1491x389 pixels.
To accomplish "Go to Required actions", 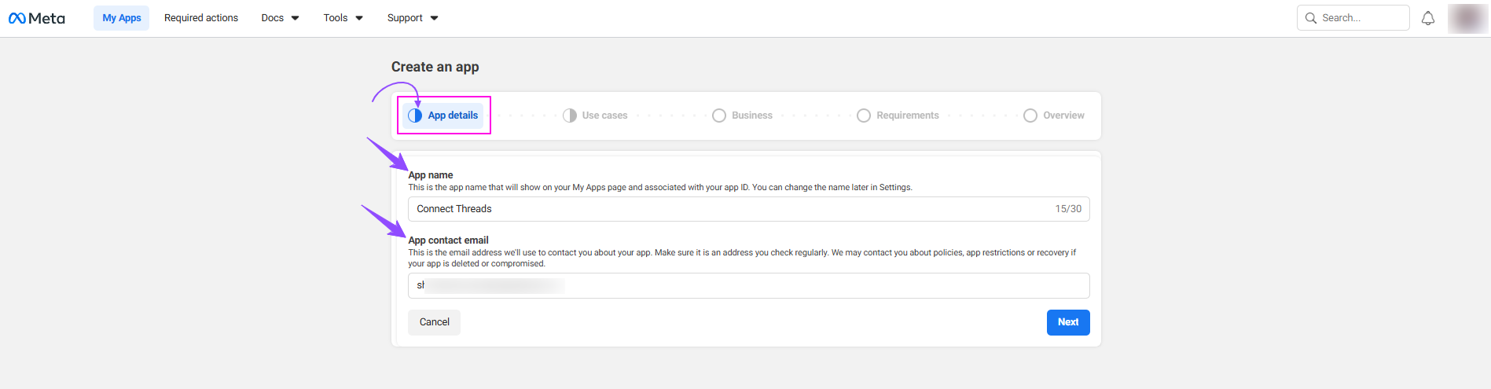I will 201,18.
